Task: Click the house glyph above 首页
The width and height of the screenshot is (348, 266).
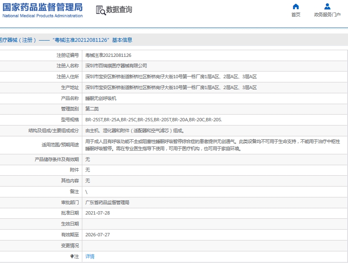Action: [x=295, y=6]
